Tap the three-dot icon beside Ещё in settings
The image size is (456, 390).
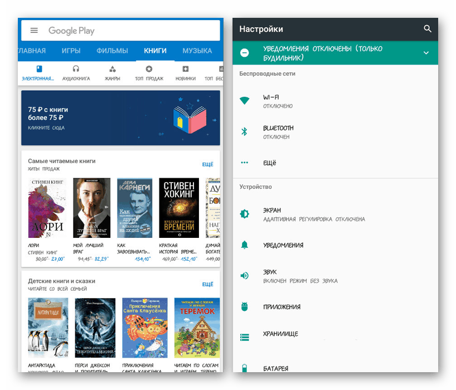[245, 163]
